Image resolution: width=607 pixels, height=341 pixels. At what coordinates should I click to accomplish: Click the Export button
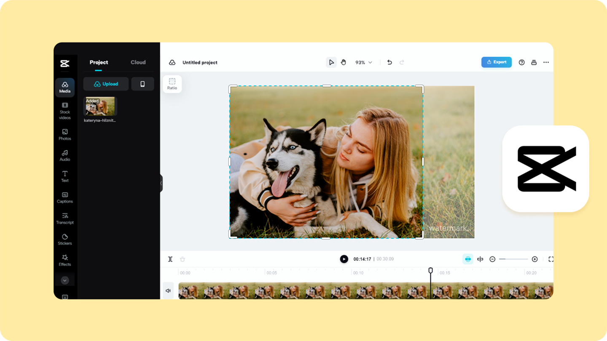click(497, 62)
